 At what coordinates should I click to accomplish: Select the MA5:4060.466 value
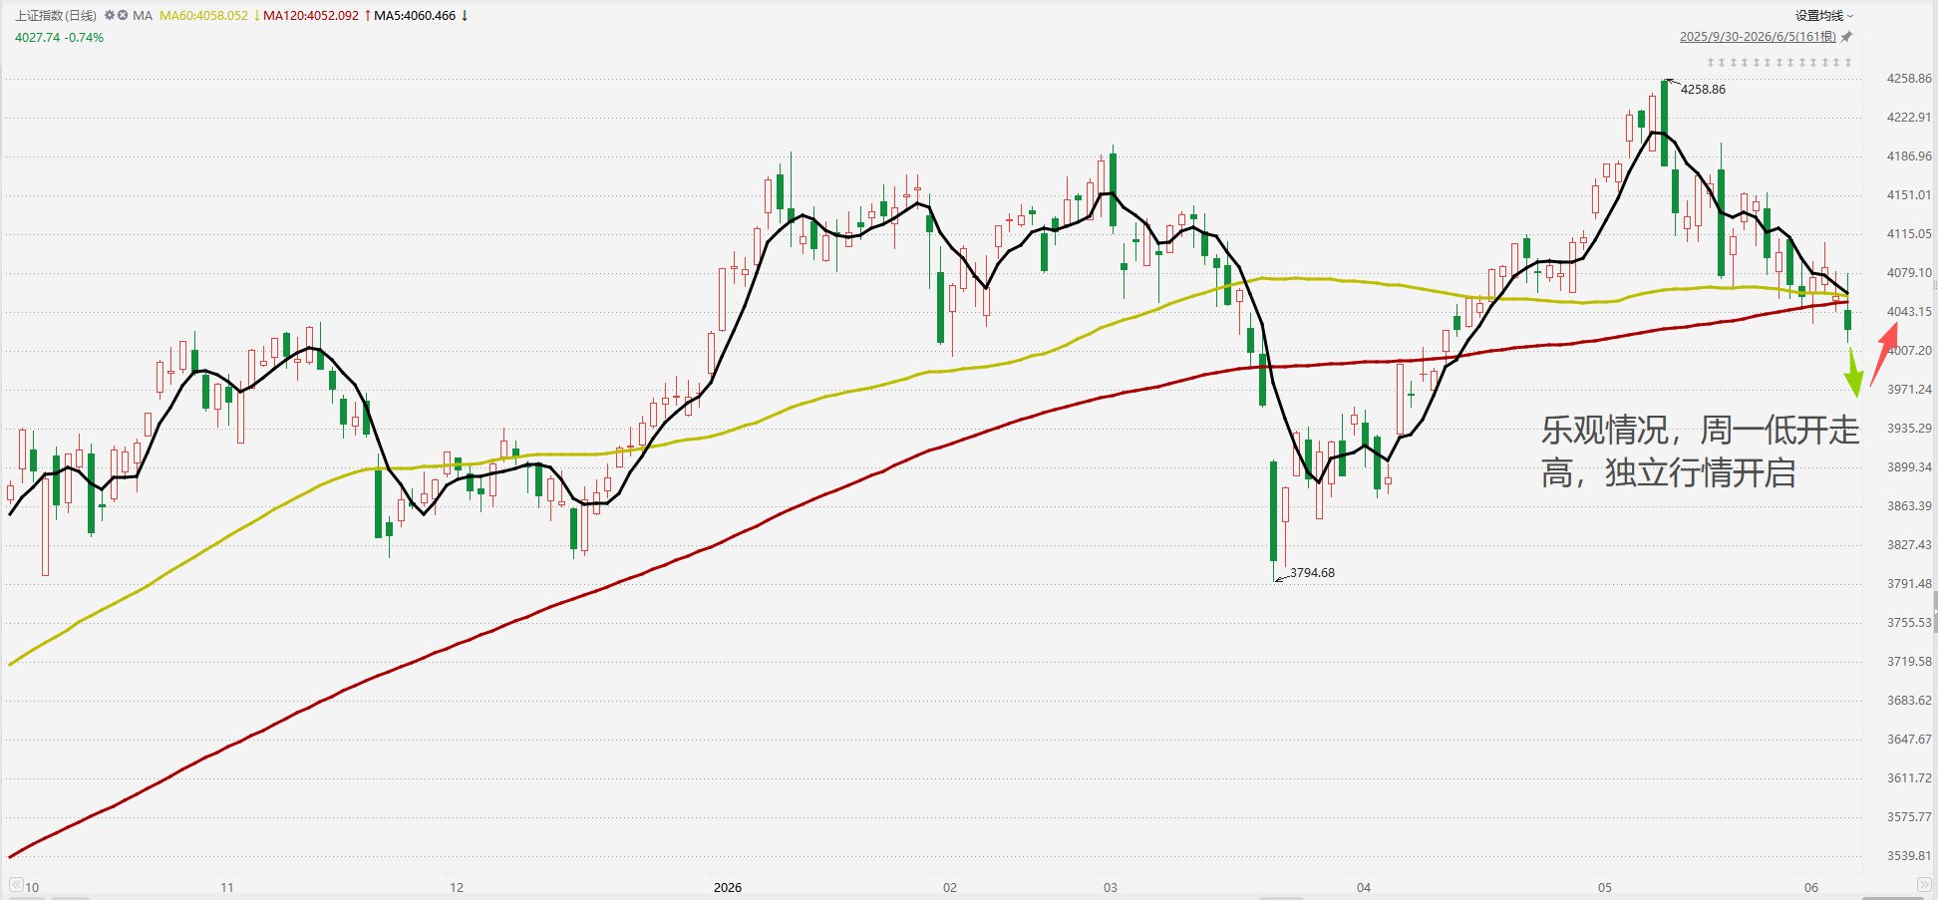415,16
